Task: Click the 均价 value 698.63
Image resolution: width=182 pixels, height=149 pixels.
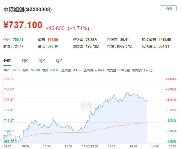Action: click(54, 70)
